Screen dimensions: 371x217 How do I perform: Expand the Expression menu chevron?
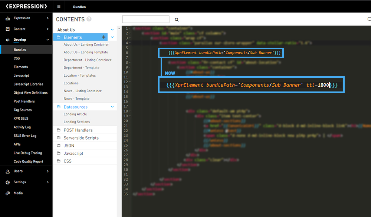point(48,18)
